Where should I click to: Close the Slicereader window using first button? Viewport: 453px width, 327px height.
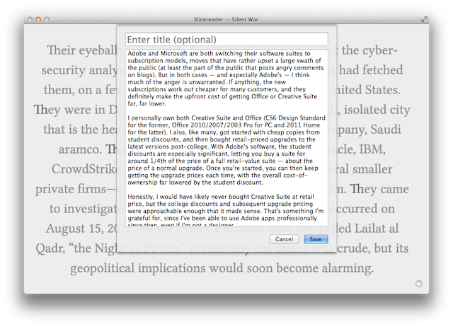(30, 19)
